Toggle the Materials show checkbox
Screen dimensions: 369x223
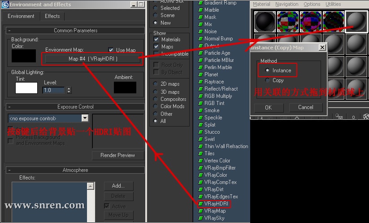156,39
